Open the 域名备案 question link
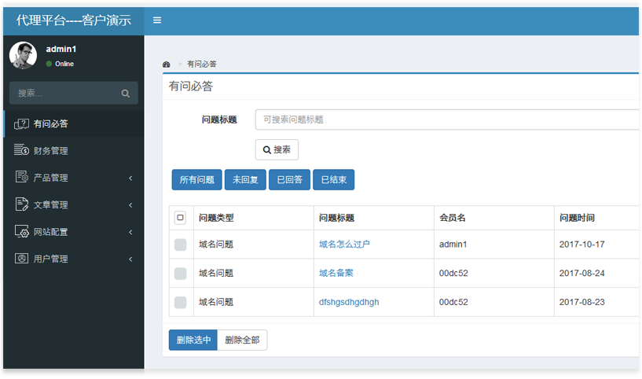Viewport: 642px width, 379px height. coord(336,273)
